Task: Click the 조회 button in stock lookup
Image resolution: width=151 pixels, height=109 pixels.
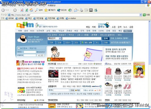Action: coord(72,90)
